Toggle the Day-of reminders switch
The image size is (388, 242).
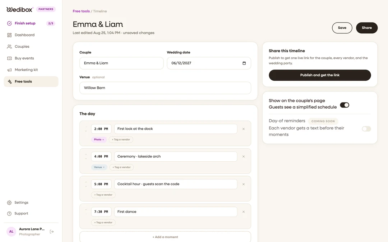(366, 129)
